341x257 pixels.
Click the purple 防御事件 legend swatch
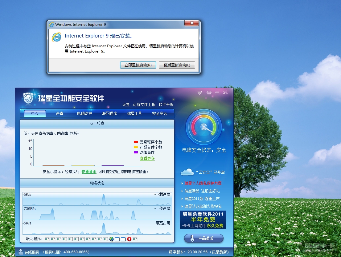136,152
